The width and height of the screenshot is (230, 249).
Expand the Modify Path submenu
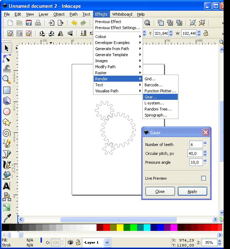[x=105, y=67]
